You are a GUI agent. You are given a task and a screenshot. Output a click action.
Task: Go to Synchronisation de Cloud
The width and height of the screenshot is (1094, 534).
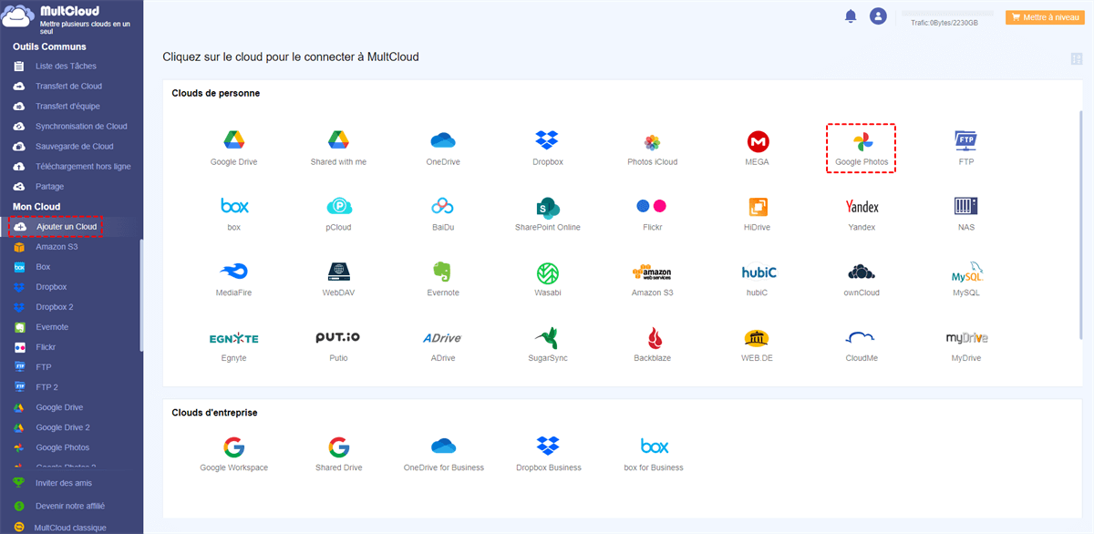[81, 126]
